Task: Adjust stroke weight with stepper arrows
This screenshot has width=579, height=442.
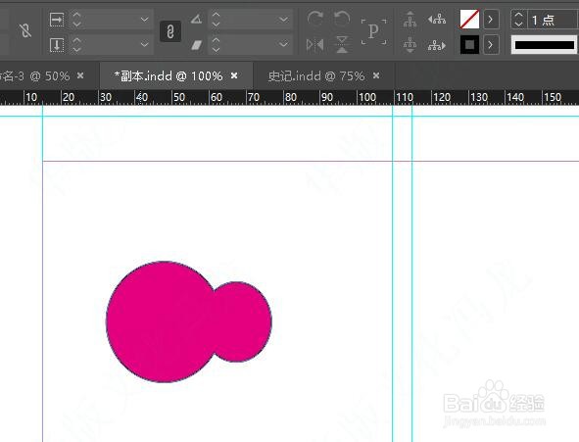Action: click(518, 20)
